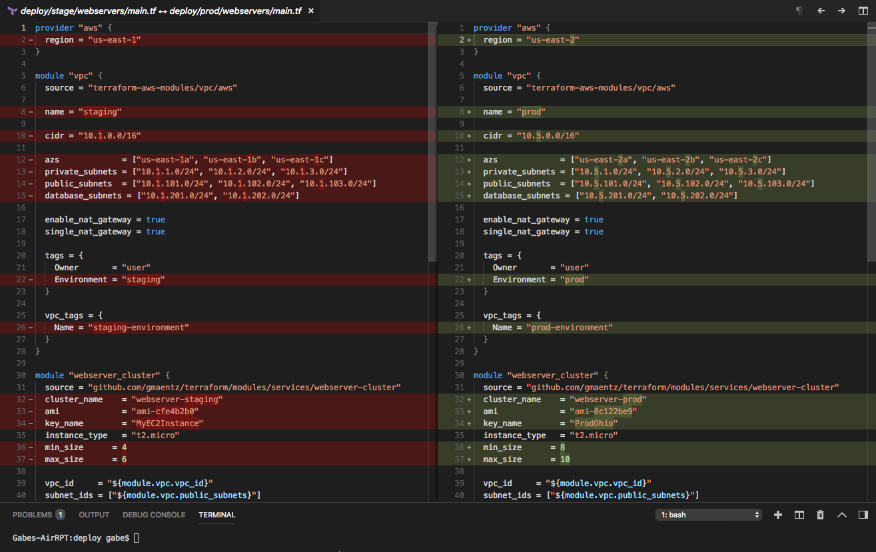The width and height of the screenshot is (876, 552).
Task: Click min_size value 8
Action: pyautogui.click(x=563, y=447)
